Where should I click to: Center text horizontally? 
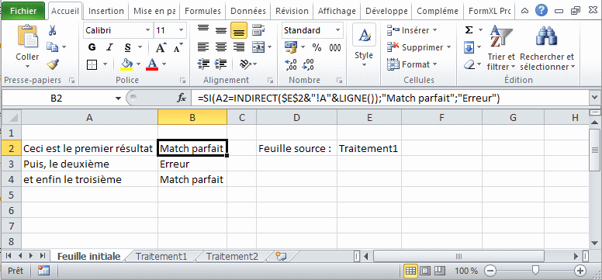pyautogui.click(x=221, y=47)
